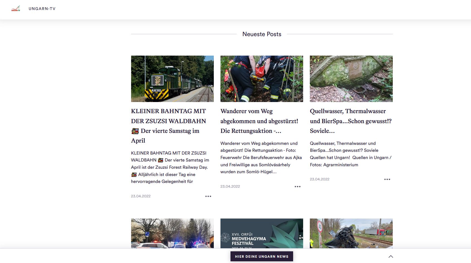Open the police cars thumbnail image
Viewport: 471px width, 263px height.
tap(172, 233)
